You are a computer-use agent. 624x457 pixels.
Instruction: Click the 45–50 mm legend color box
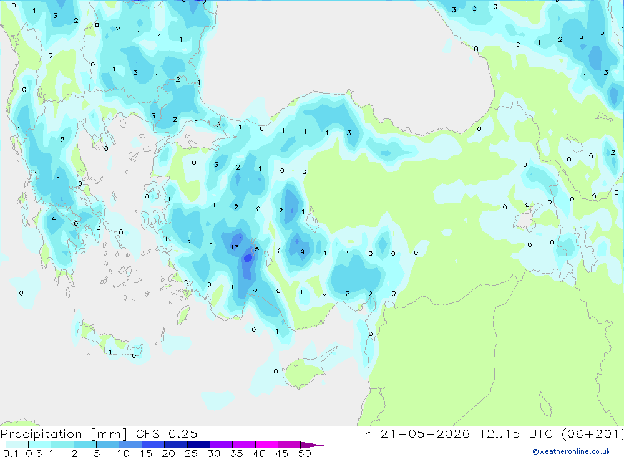[290, 445]
